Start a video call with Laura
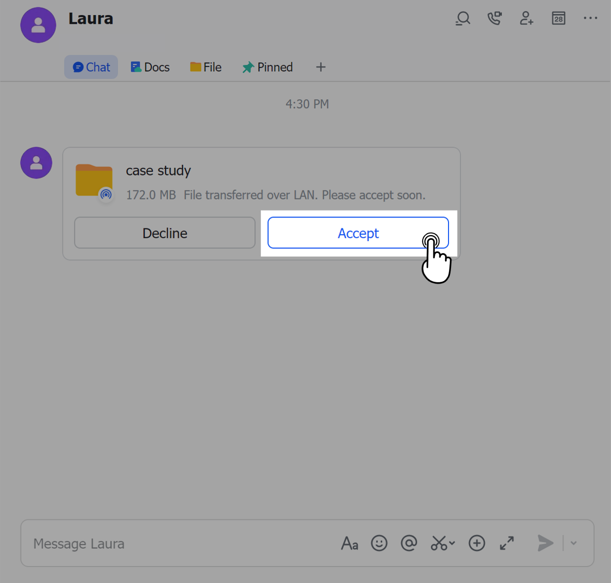The width and height of the screenshot is (611, 583). 494,18
